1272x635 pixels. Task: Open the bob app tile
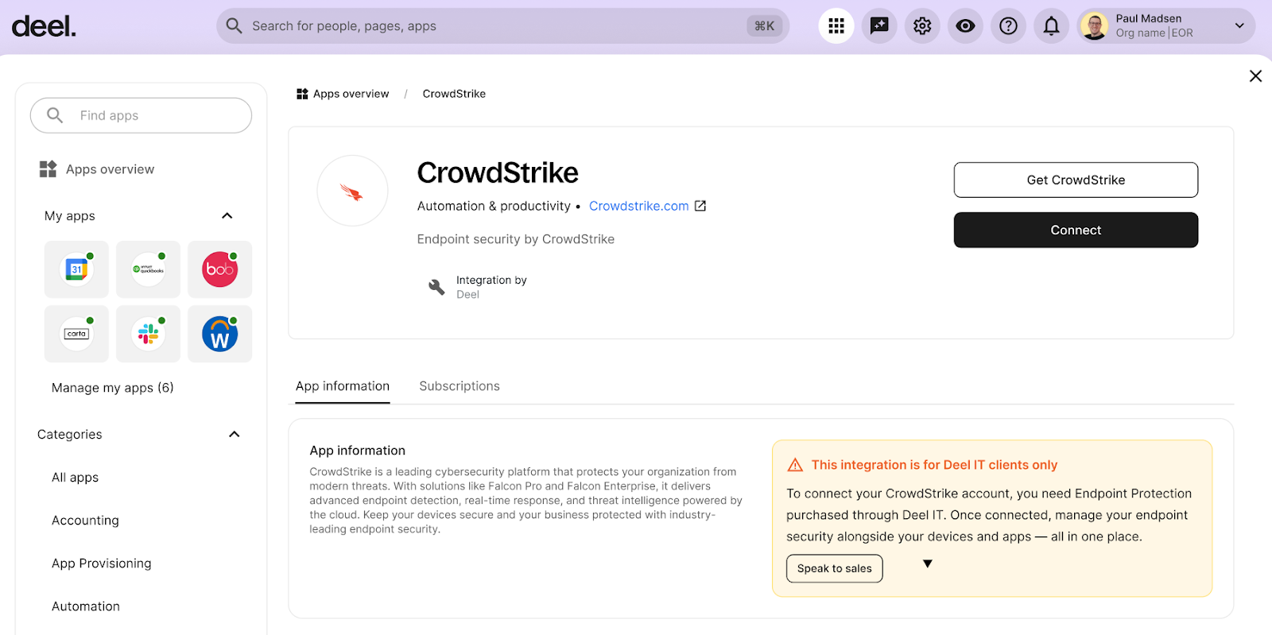(219, 269)
